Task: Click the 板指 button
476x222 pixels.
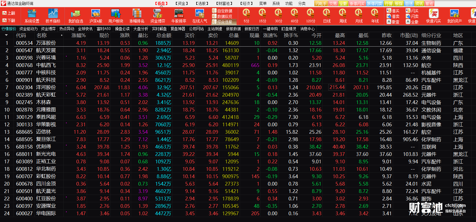Action: point(399,4)
